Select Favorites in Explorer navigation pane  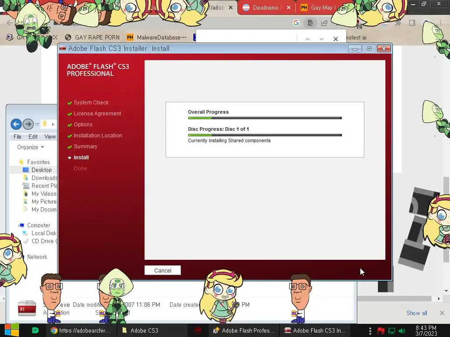[38, 162]
